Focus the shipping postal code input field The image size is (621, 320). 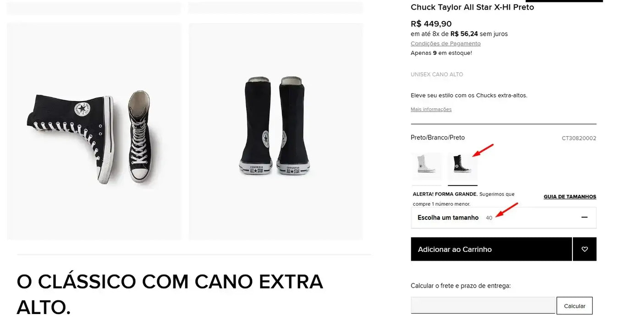point(483,306)
